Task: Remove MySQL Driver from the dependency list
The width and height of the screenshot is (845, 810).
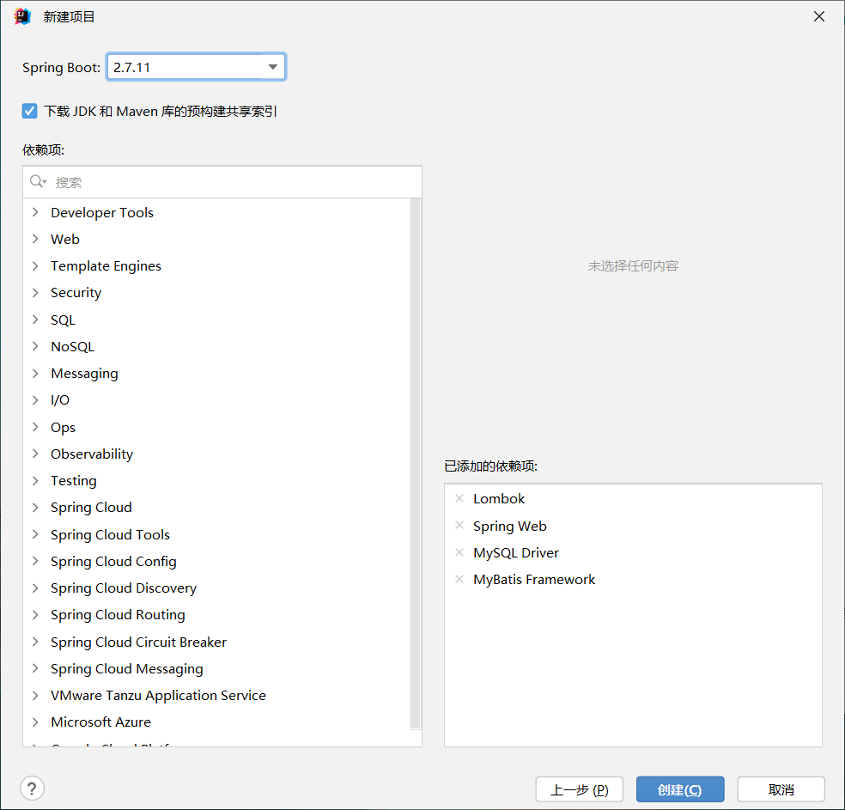Action: point(459,552)
